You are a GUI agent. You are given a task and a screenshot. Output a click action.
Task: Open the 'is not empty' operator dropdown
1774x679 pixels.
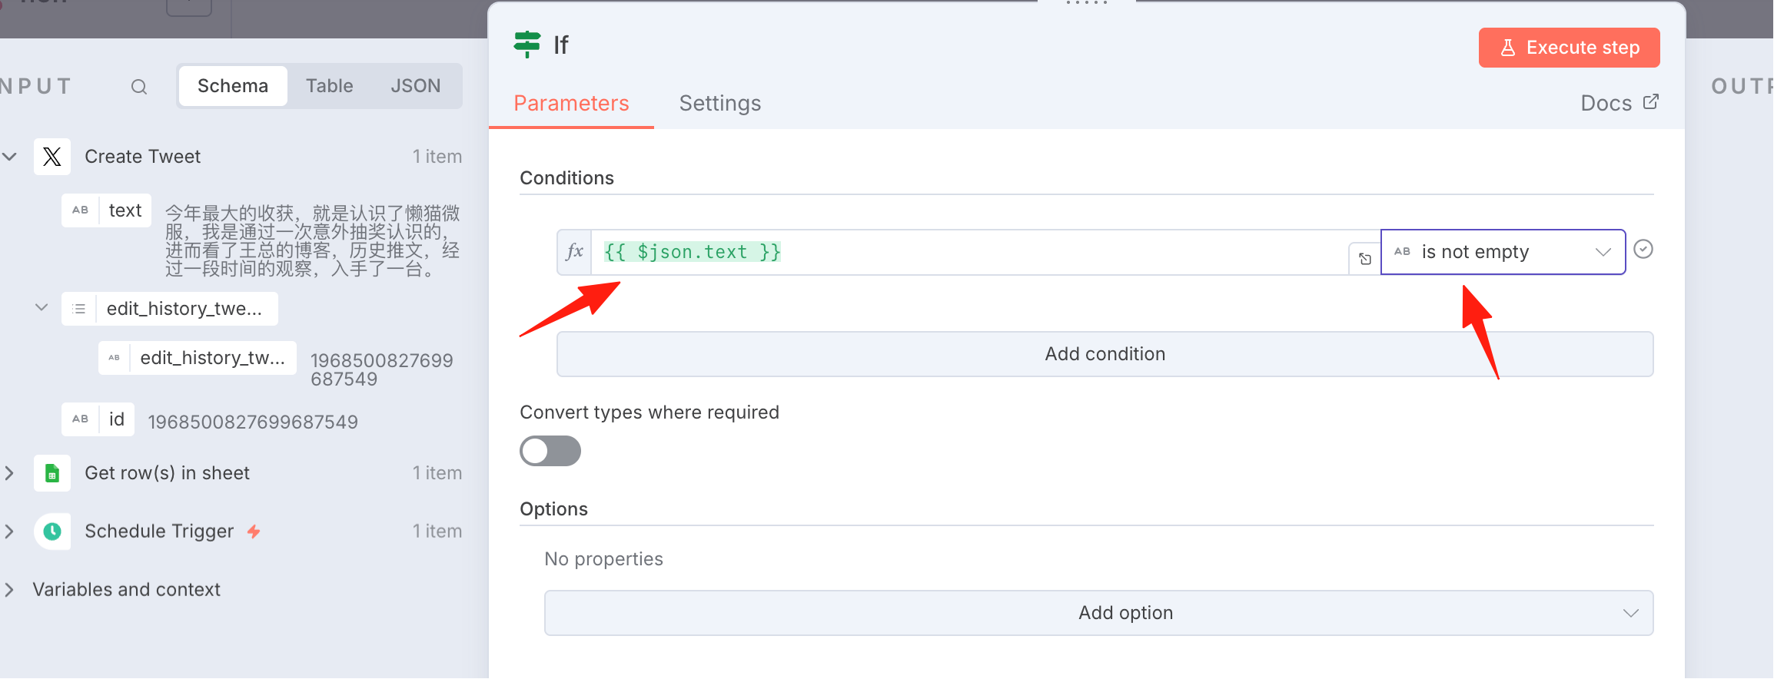tap(1503, 252)
